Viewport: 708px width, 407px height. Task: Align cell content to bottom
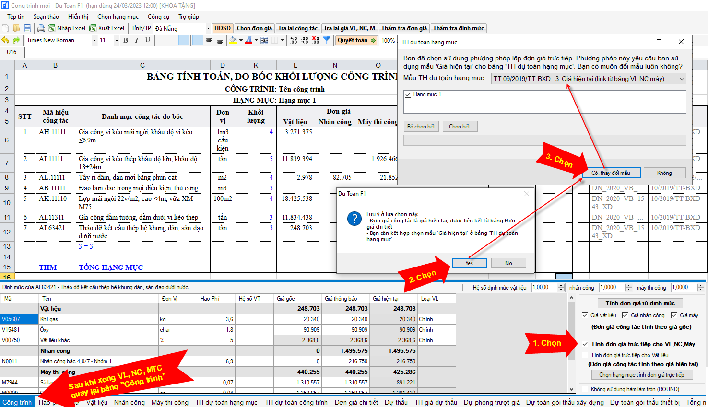tap(220, 40)
